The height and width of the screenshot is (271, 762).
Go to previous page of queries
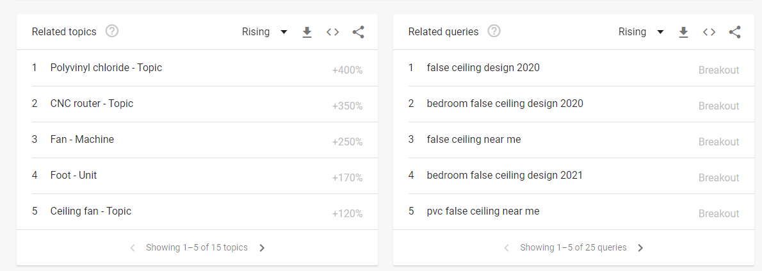pyautogui.click(x=507, y=248)
